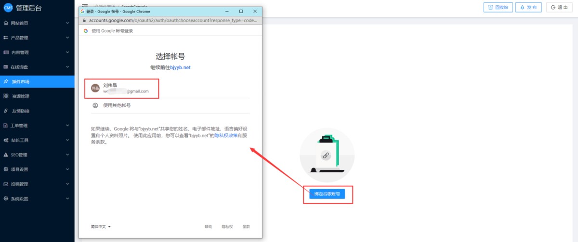Viewport: 578px width, 242px height.
Task: Open the 隐私权政策 link in consent text
Action: [x=226, y=136]
